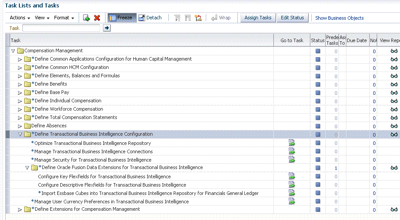Collapse Define Oracle Fusion Data Extensions folder
Screen dimensions: 400x220
(x=27, y=168)
